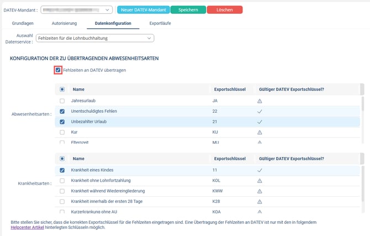Switch to the Autorisierung tab
This screenshot has height=236, width=370.
pos(64,23)
